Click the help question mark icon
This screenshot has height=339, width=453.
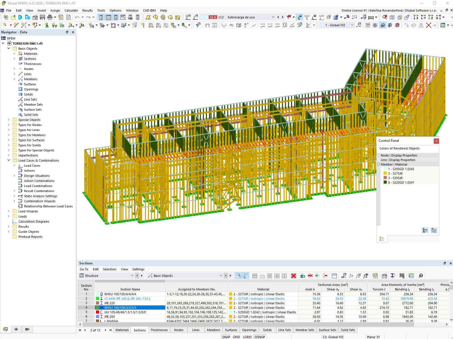click(421, 276)
